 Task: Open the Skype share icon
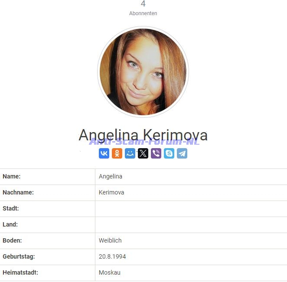click(x=169, y=153)
